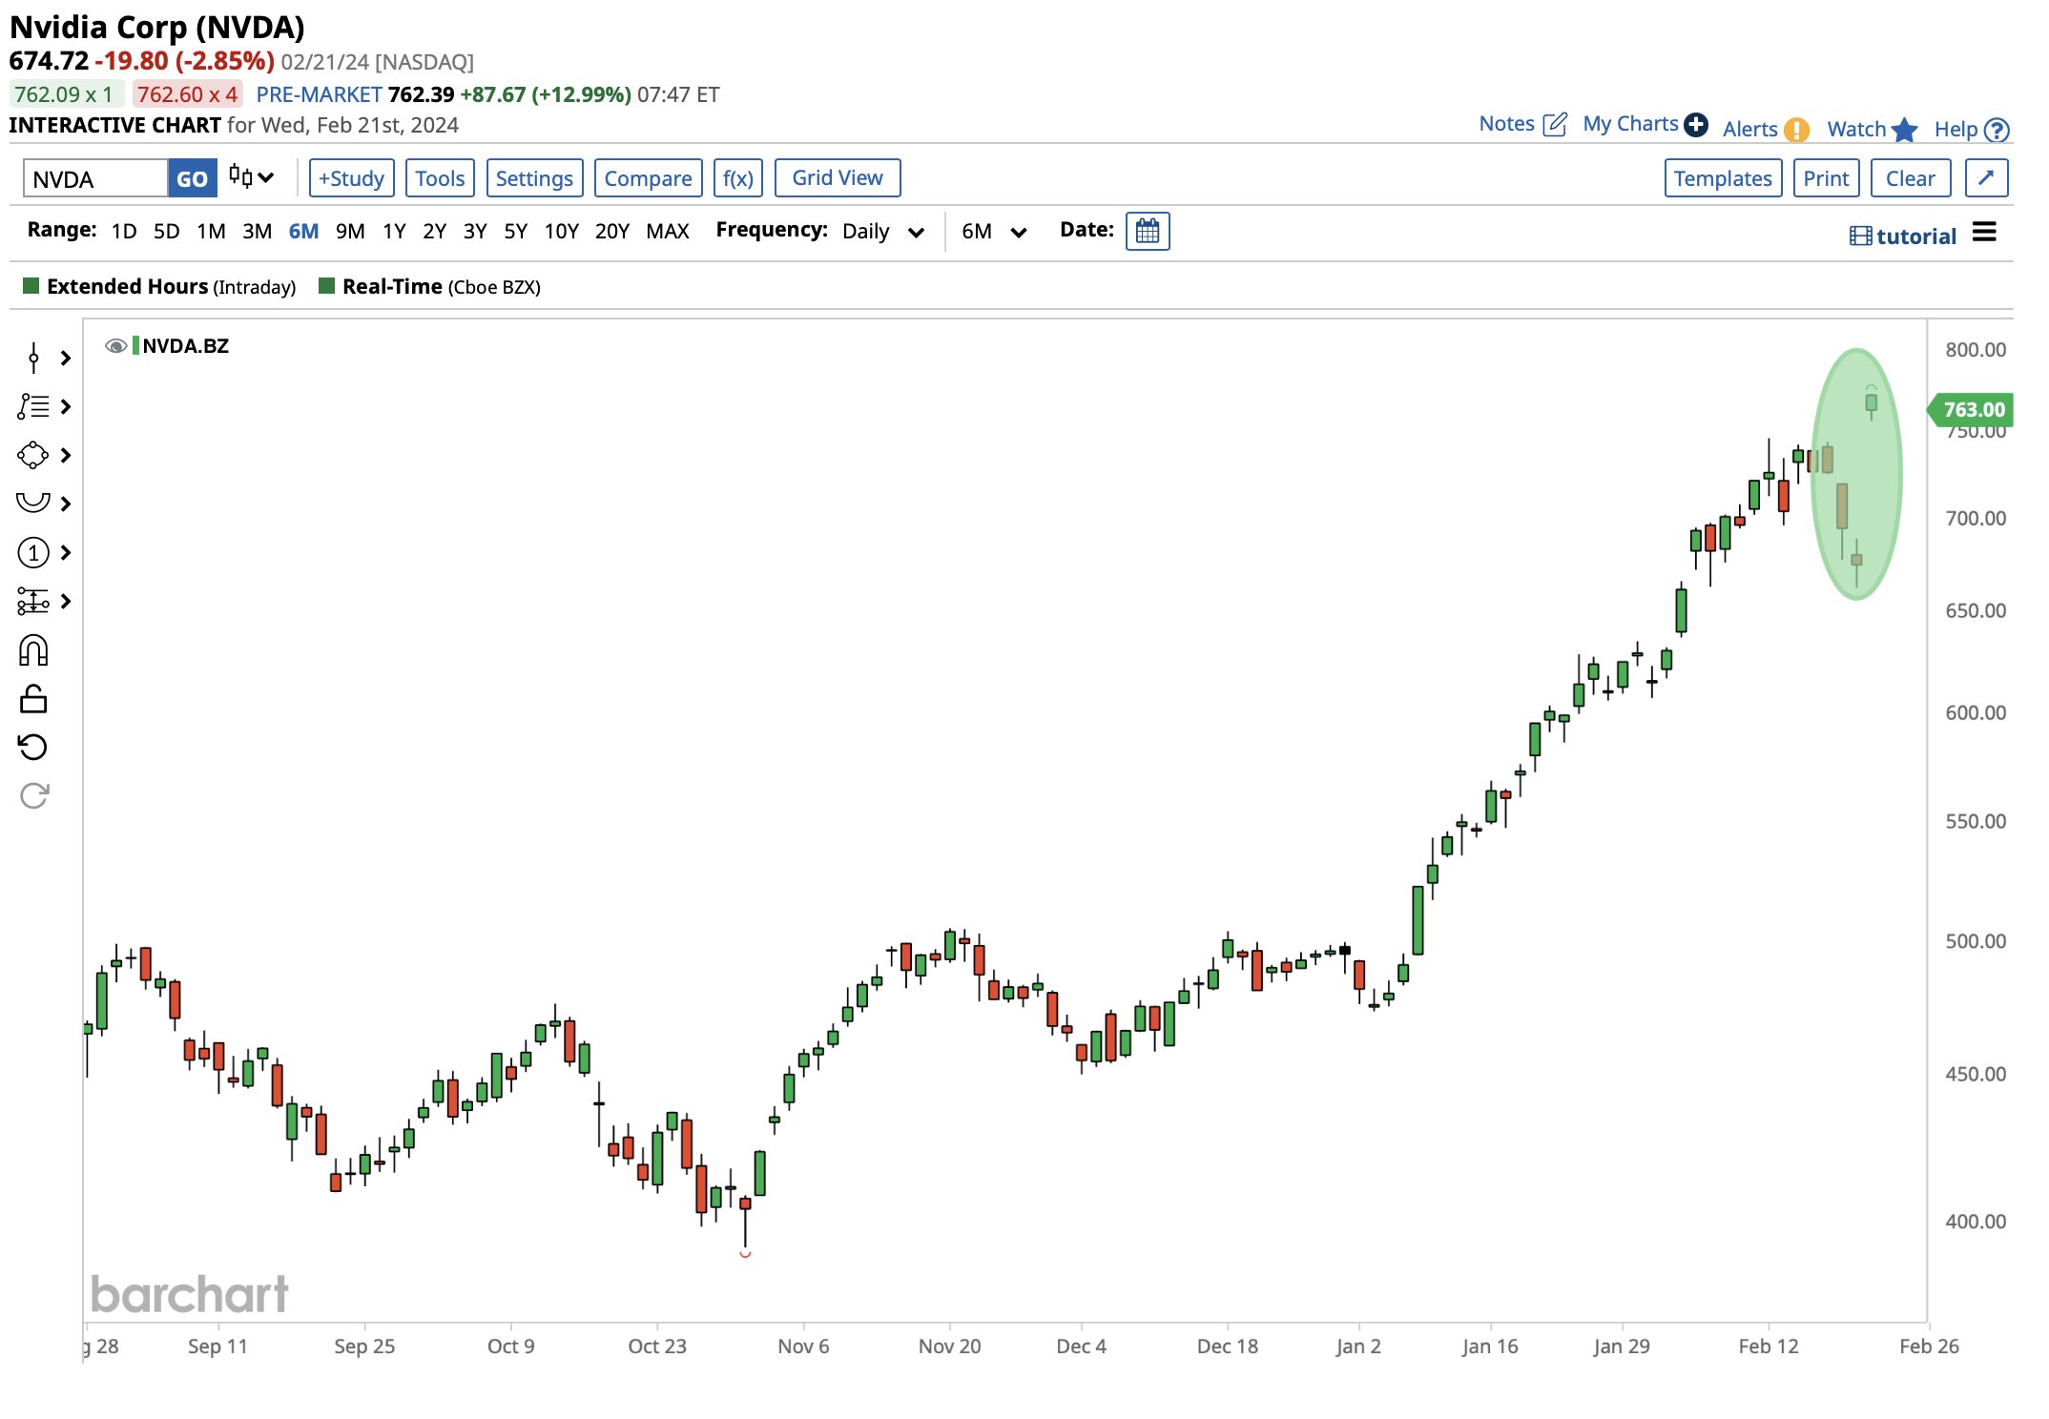Click the My Charts plus icon
Image resolution: width=2049 pixels, height=1419 pixels.
coord(1696,124)
